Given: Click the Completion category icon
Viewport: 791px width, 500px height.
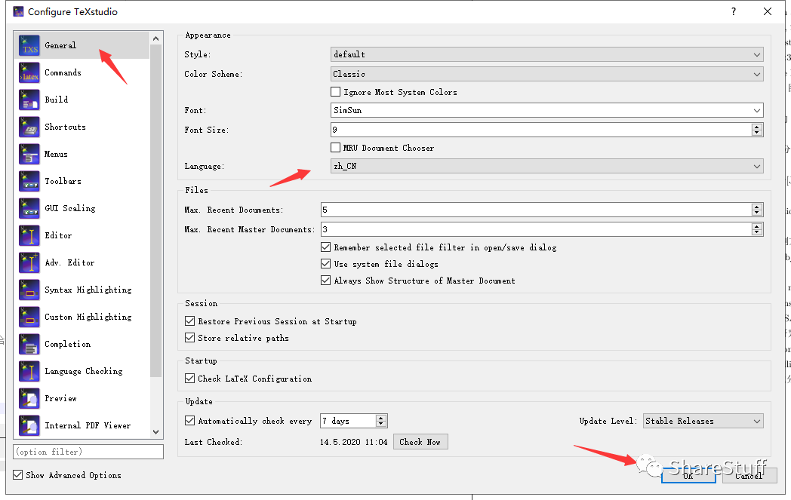Looking at the screenshot, I should (29, 345).
